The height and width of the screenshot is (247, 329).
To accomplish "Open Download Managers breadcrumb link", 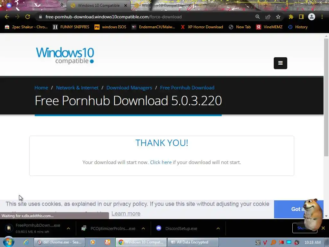I will pyautogui.click(x=129, y=87).
